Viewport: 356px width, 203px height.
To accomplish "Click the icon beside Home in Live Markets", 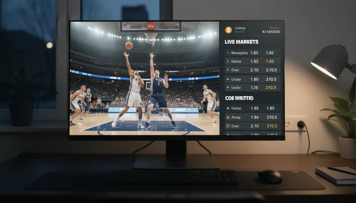I will (x=228, y=61).
